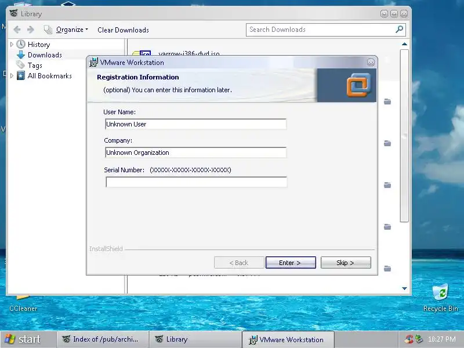Expand the All Bookmarks tree node
Image resolution: width=464 pixels, height=348 pixels.
tap(12, 76)
